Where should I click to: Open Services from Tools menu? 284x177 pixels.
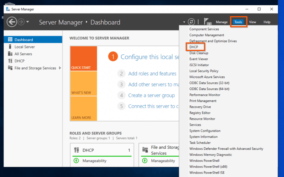pos(195,125)
